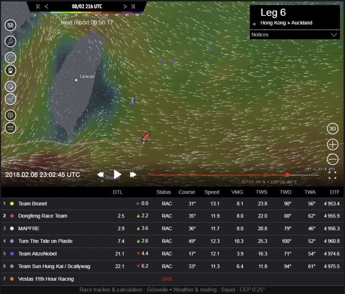The image size is (345, 294).
Task: Click the crystal ball forecast icon
Action: click(10, 70)
